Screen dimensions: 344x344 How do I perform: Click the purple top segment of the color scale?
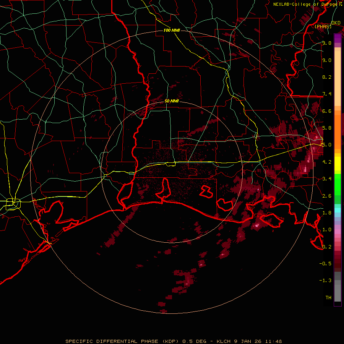338,38
